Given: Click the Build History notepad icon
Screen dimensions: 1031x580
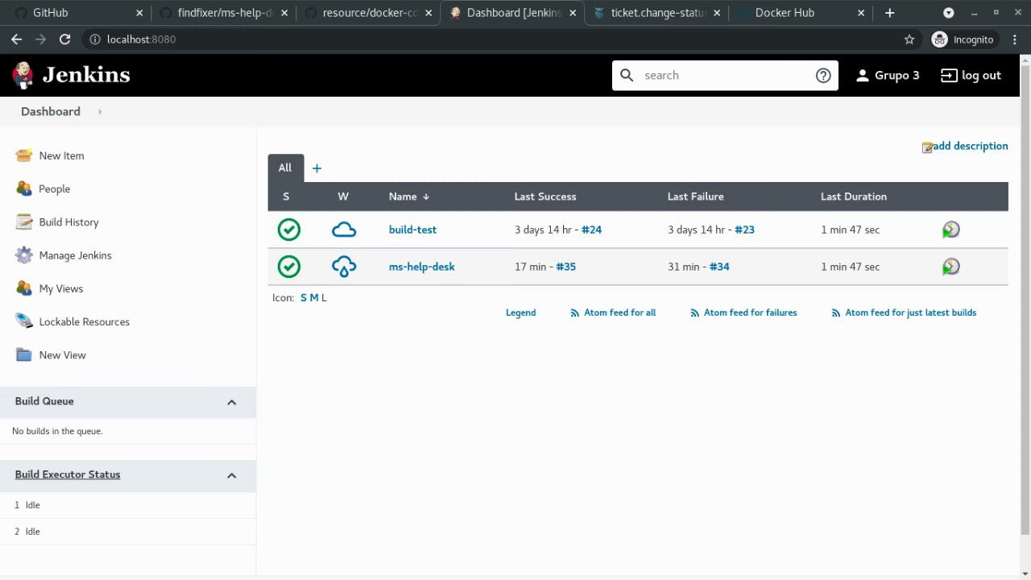Looking at the screenshot, I should click(24, 222).
